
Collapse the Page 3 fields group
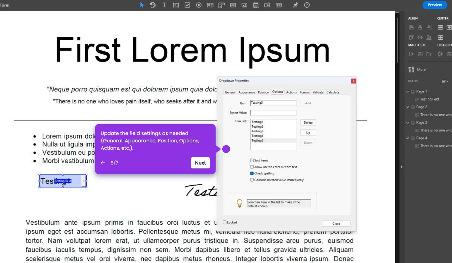point(408,123)
